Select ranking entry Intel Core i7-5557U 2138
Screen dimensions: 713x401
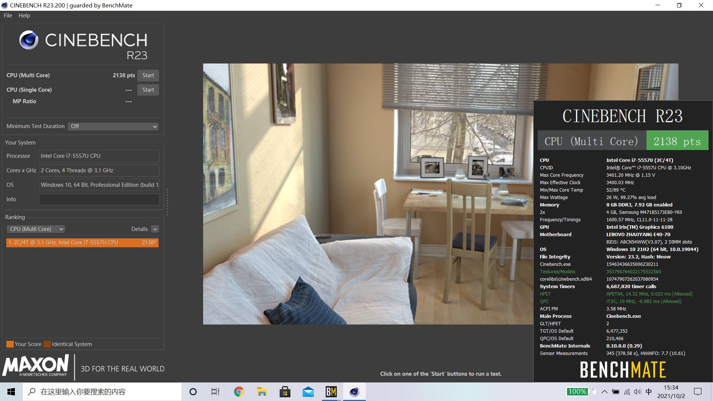[x=82, y=242]
